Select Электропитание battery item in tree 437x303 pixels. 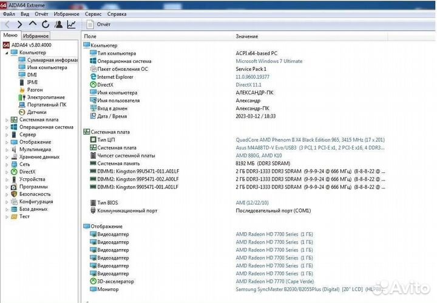(x=45, y=97)
